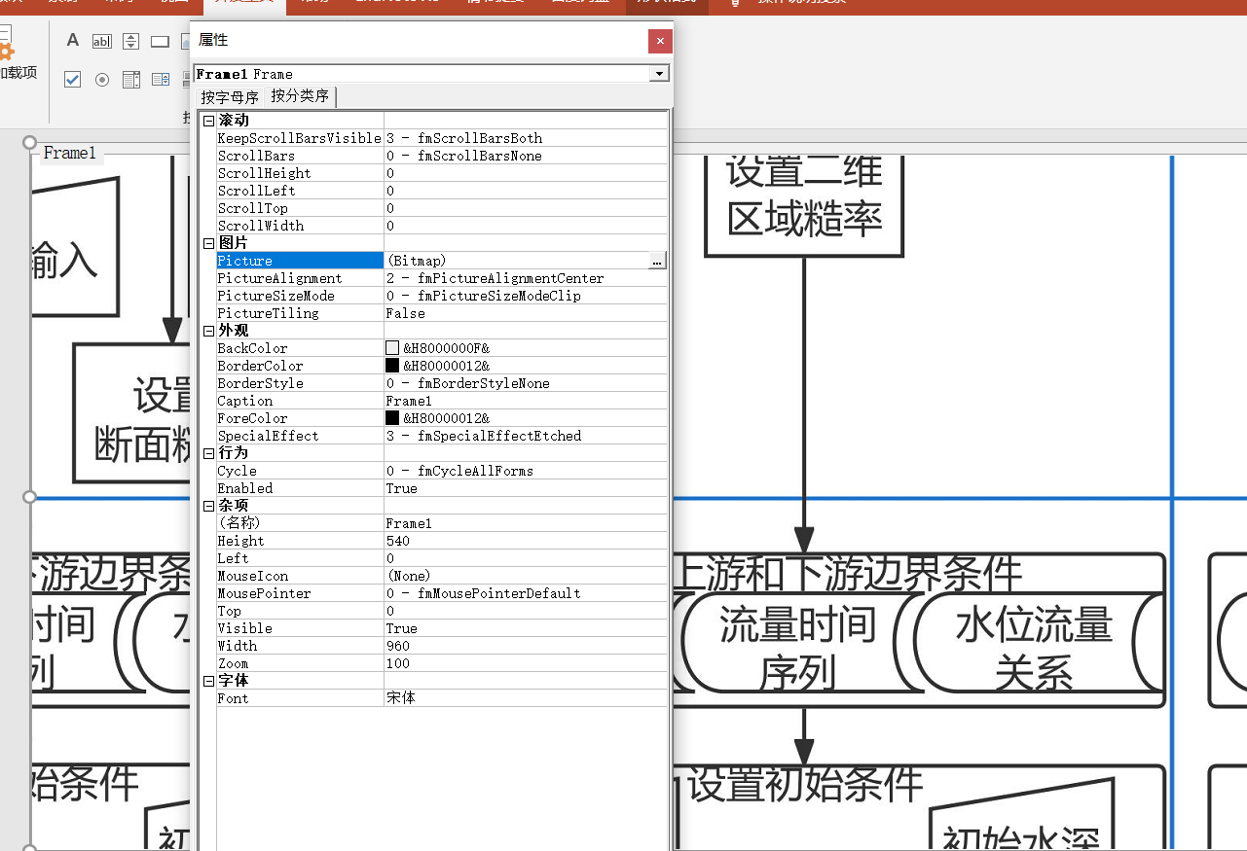
Task: Select the Spin Button control
Action: tap(131, 41)
